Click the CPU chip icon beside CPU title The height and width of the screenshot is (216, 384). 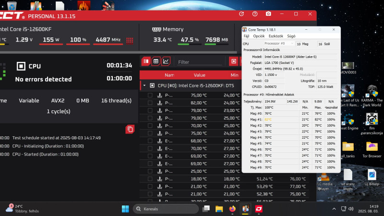pyautogui.click(x=21, y=66)
